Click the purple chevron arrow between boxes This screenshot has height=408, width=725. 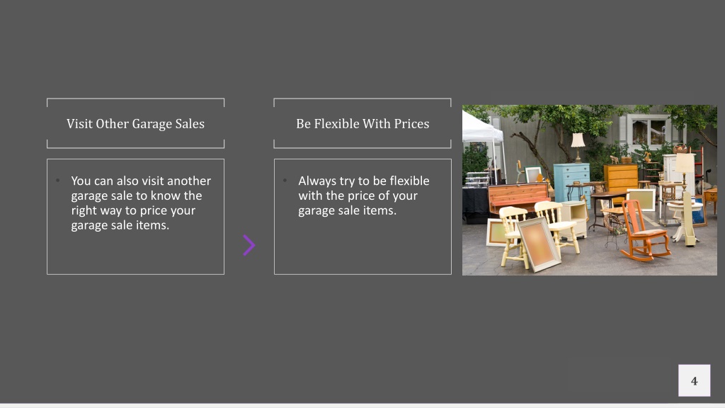tap(249, 245)
